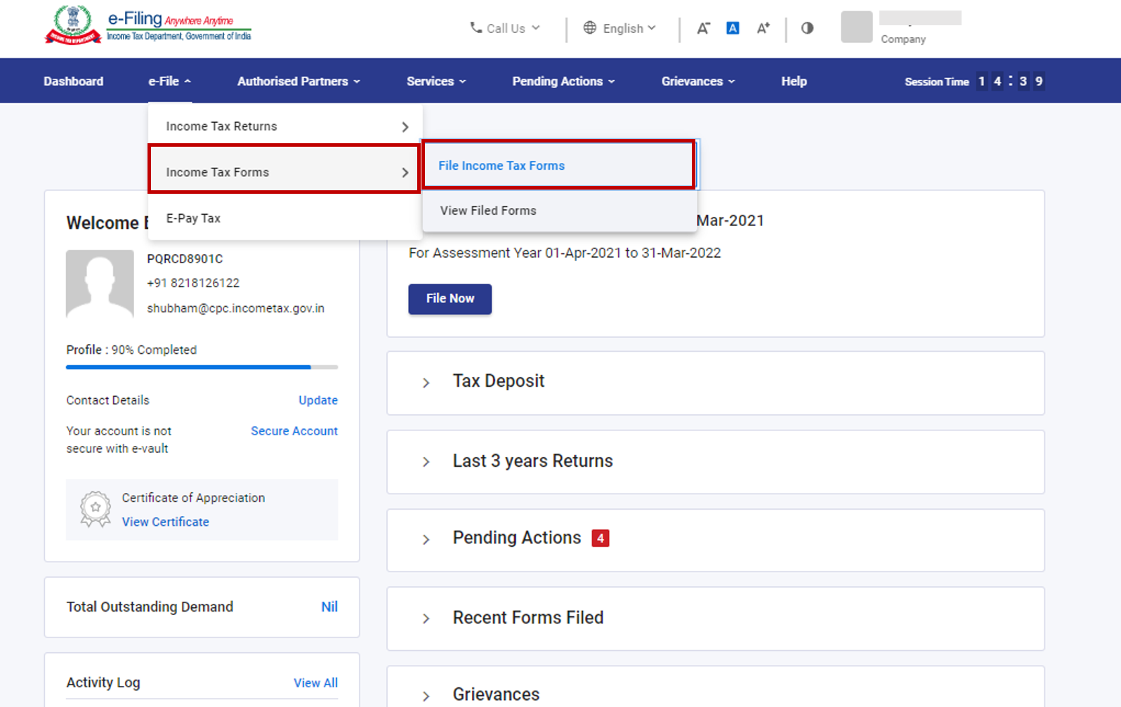This screenshot has height=707, width=1121.
Task: Open the Call Us dropdown
Action: (x=505, y=28)
